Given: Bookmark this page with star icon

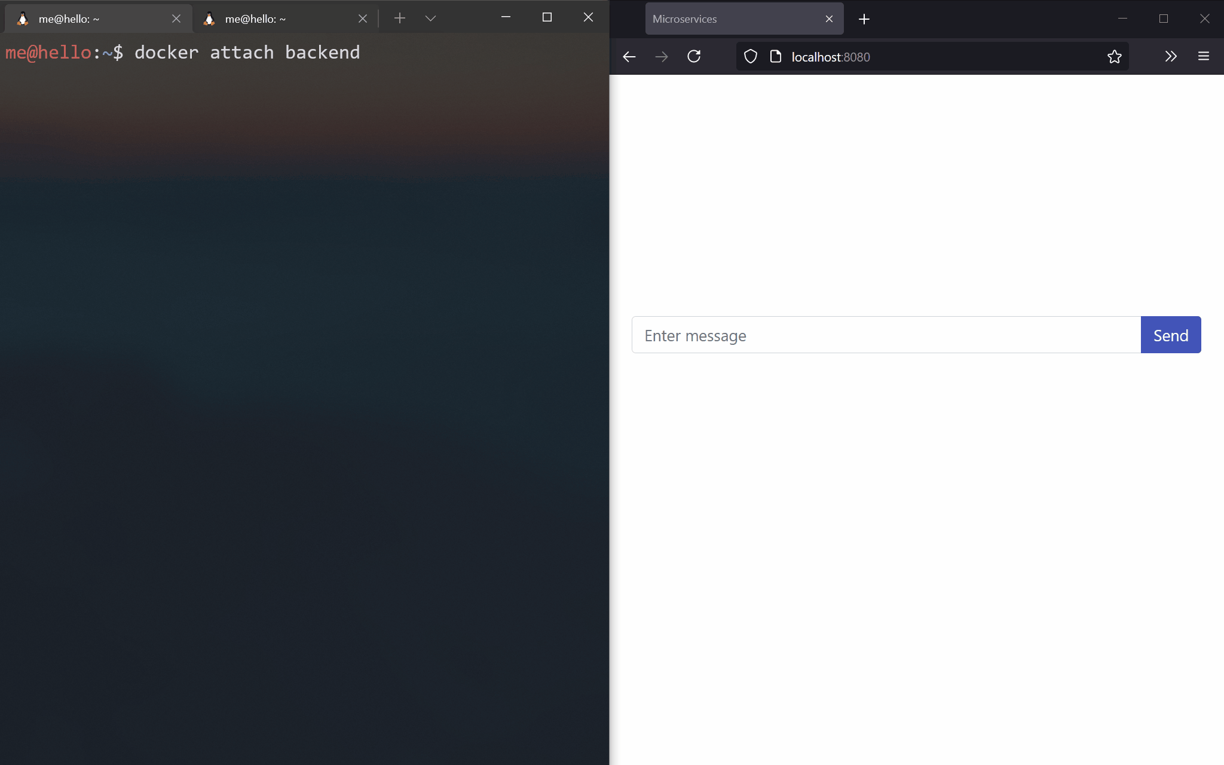Looking at the screenshot, I should tap(1114, 57).
